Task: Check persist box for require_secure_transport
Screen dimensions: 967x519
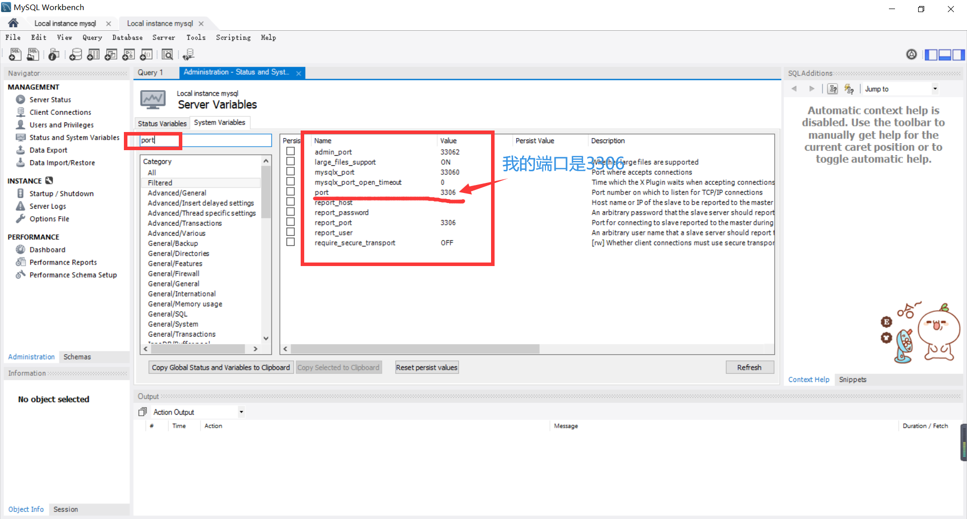Action: coord(291,242)
